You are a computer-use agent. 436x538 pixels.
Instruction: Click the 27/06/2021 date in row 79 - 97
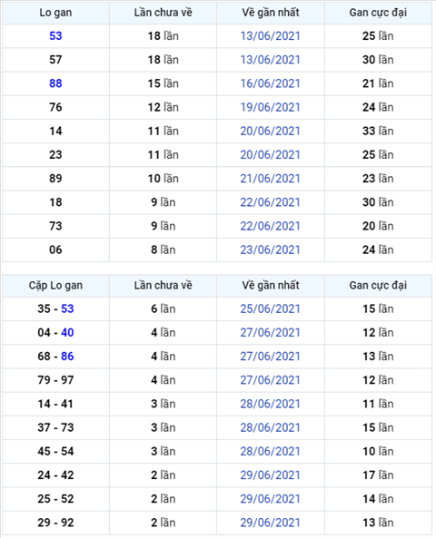270,380
